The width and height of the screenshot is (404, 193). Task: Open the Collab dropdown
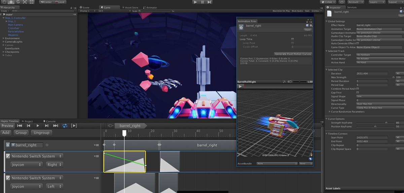click(x=328, y=2)
